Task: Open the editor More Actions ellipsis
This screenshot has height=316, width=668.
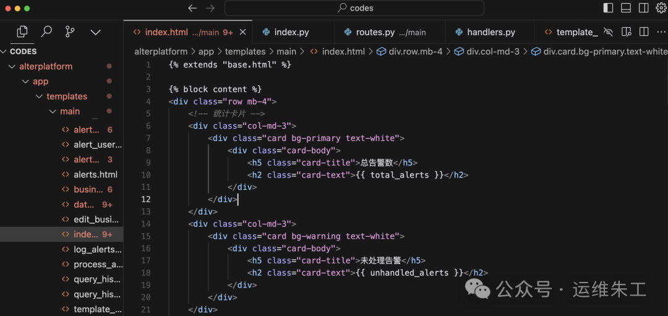Action: point(661,32)
